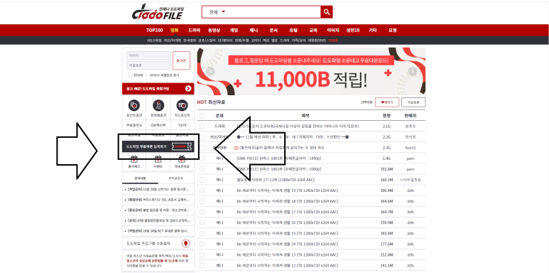This screenshot has width=549, height=273.
Task: Click the 판매자 column header
Action: [x=411, y=116]
